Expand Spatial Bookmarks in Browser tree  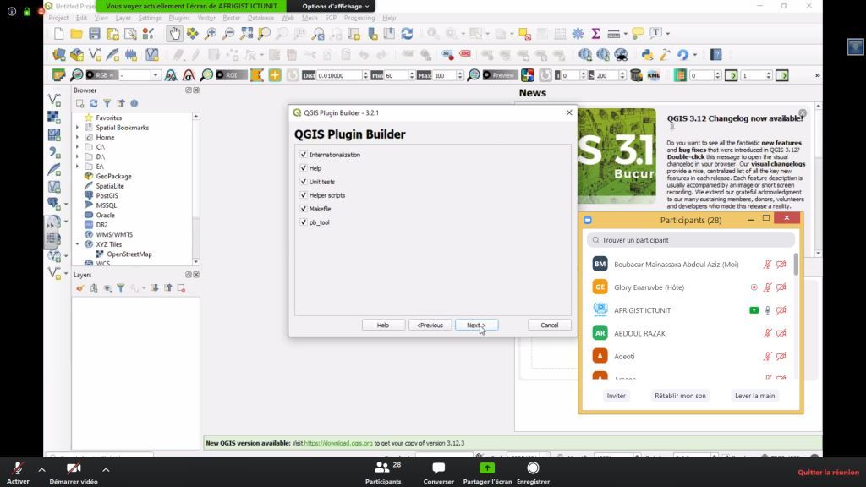(77, 128)
